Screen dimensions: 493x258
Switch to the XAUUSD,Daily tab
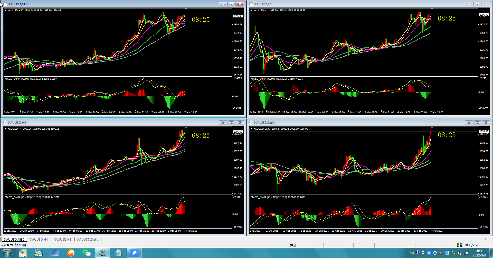tap(88, 239)
